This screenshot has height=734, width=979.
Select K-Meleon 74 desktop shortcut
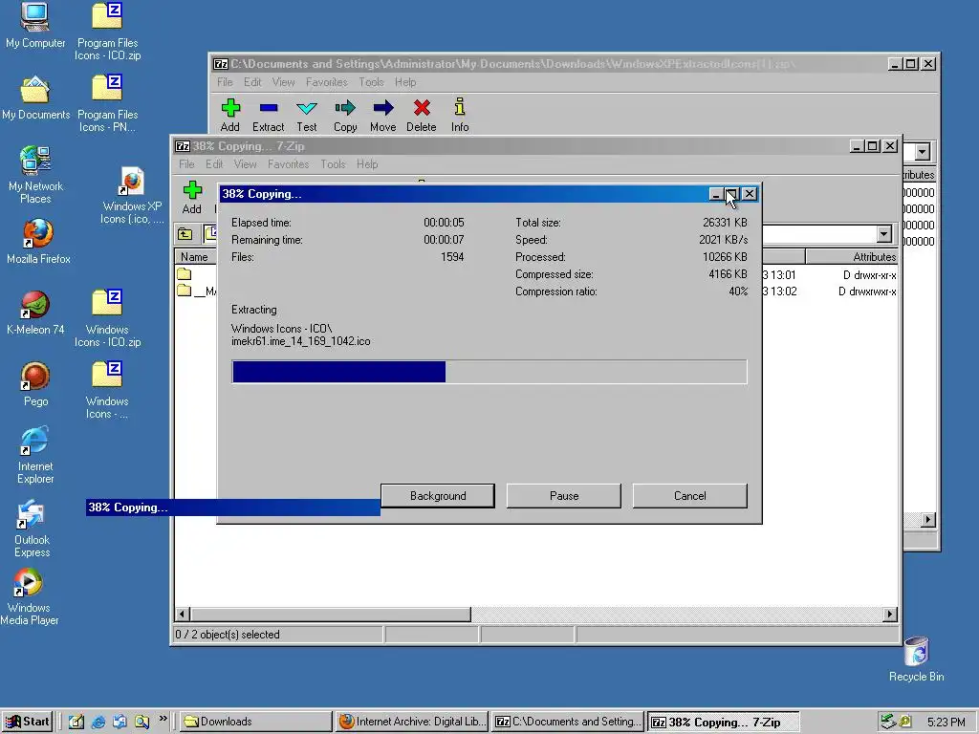35,313
